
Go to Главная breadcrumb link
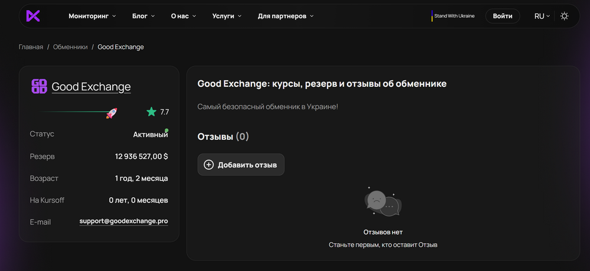31,47
